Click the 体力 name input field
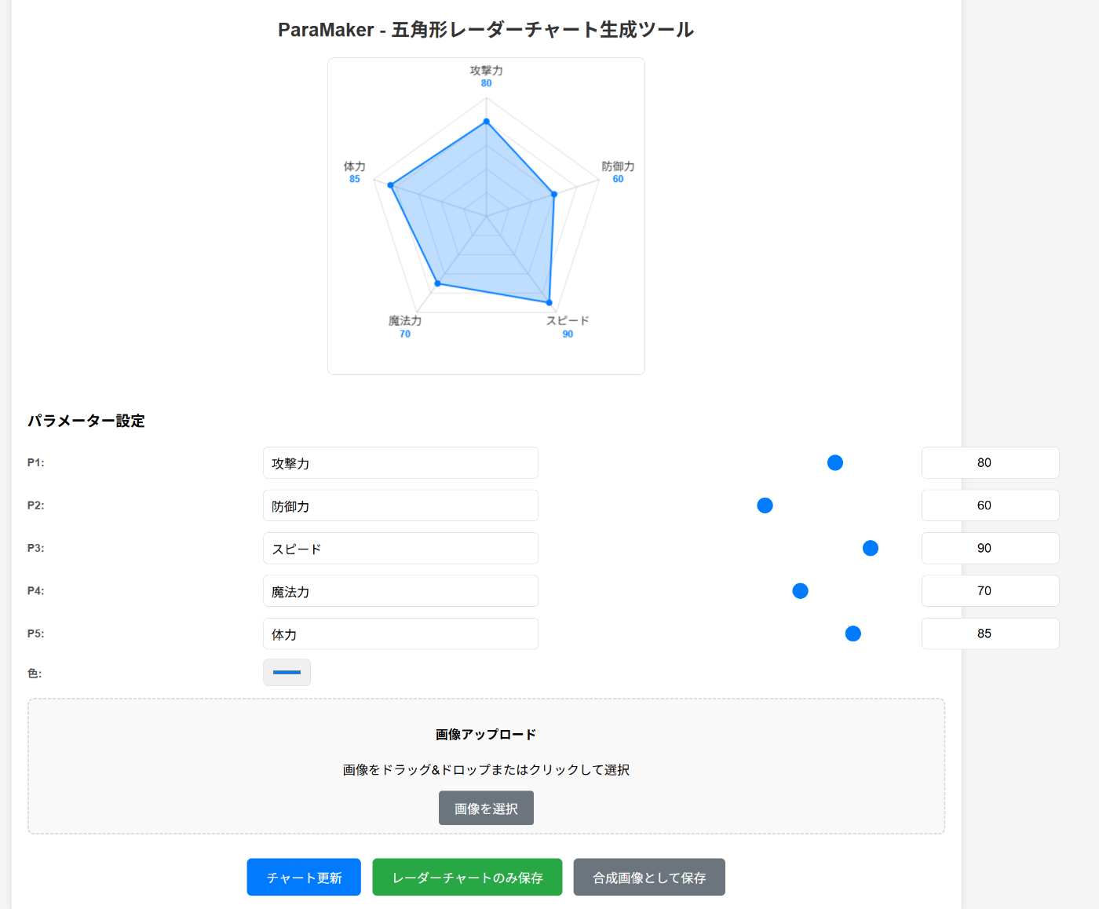 [400, 634]
